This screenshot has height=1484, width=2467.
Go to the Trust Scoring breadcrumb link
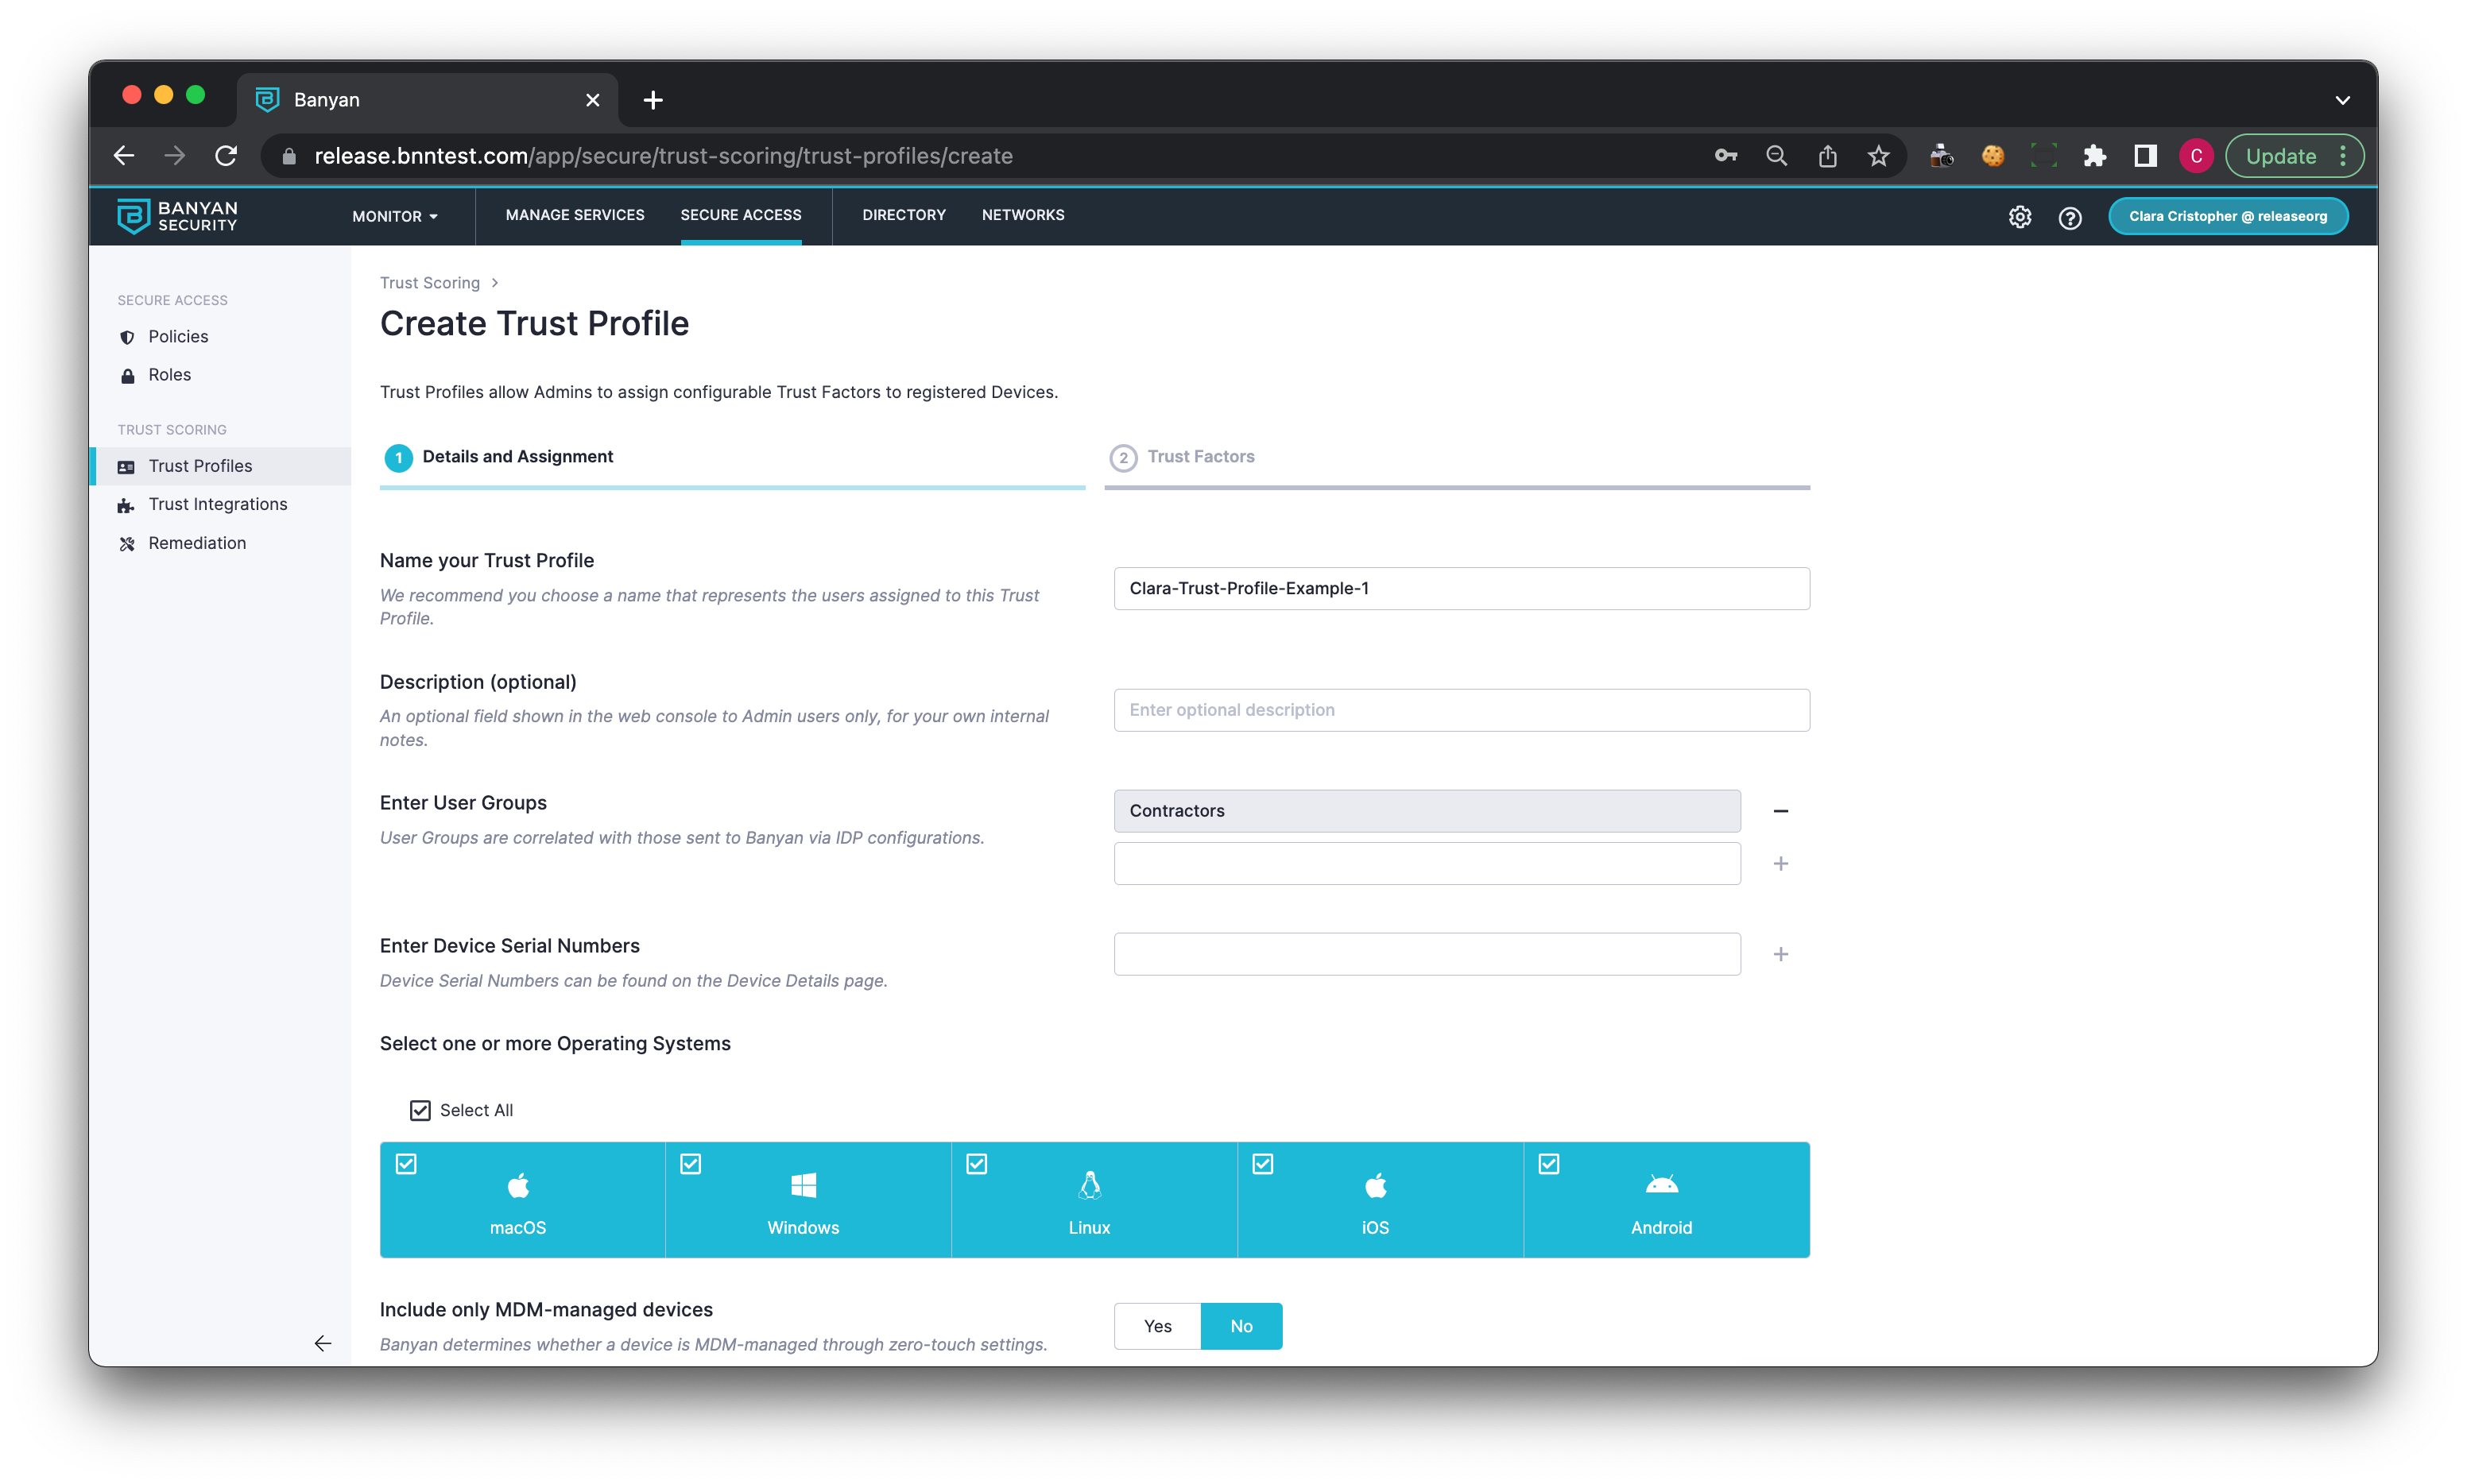429,283
